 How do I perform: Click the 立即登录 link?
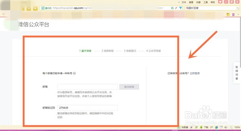tap(195, 73)
